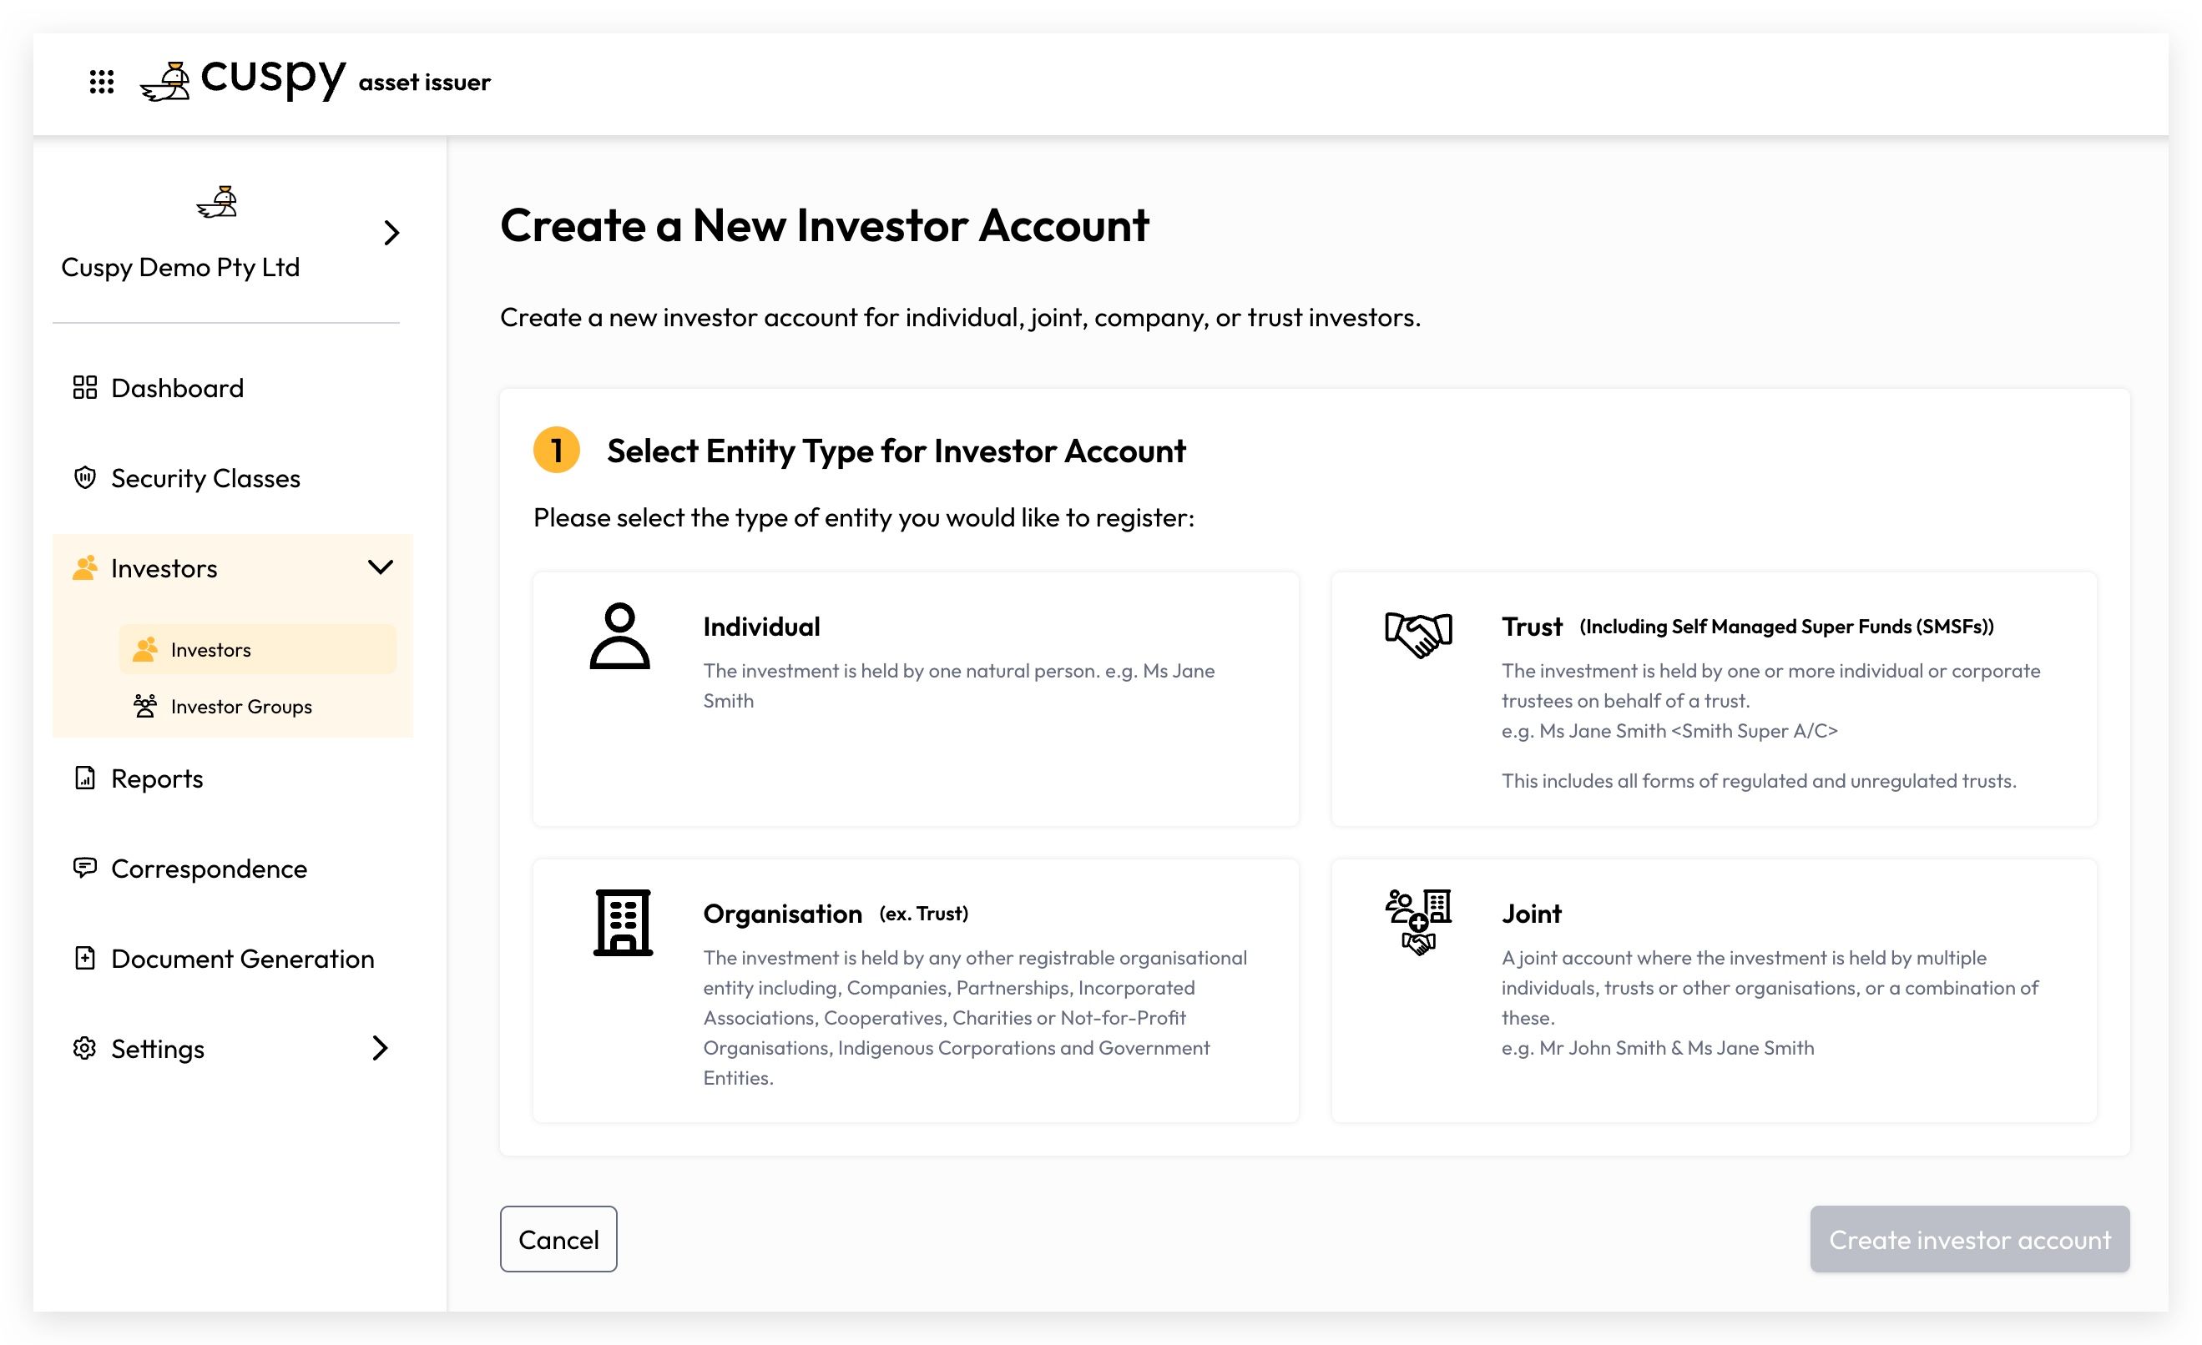This screenshot has height=1345, width=2202.
Task: Click the Investor Groups people icon
Action: click(144, 707)
